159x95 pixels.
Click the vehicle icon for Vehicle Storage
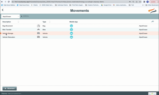(38, 33)
